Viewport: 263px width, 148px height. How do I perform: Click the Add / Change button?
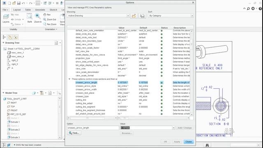tap(185, 128)
